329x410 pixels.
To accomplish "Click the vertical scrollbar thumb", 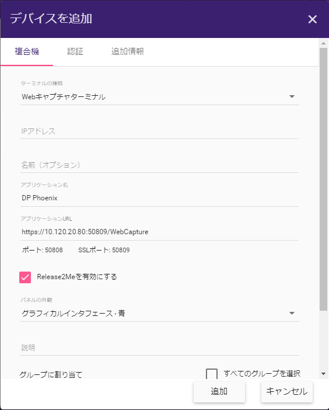I will pyautogui.click(x=323, y=179).
